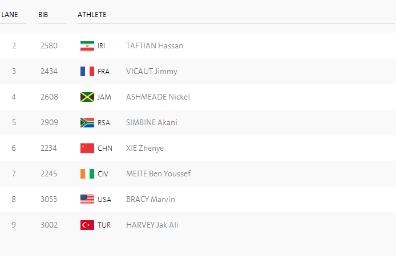Open athlete TAFTIAN Hassan

pos(155,46)
